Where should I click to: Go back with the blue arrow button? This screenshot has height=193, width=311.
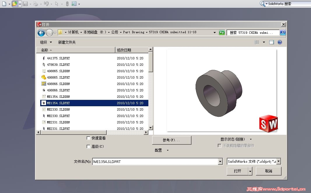(41, 33)
